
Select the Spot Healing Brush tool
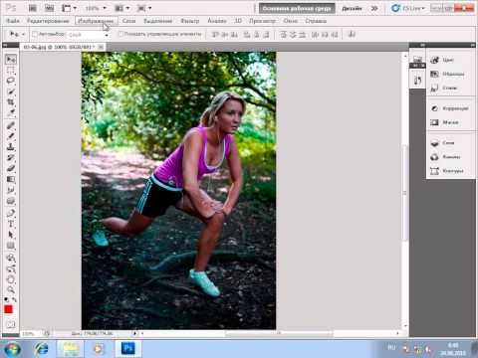(11, 125)
